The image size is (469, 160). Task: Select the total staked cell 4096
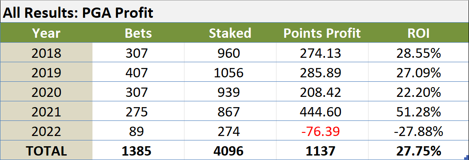(x=230, y=151)
